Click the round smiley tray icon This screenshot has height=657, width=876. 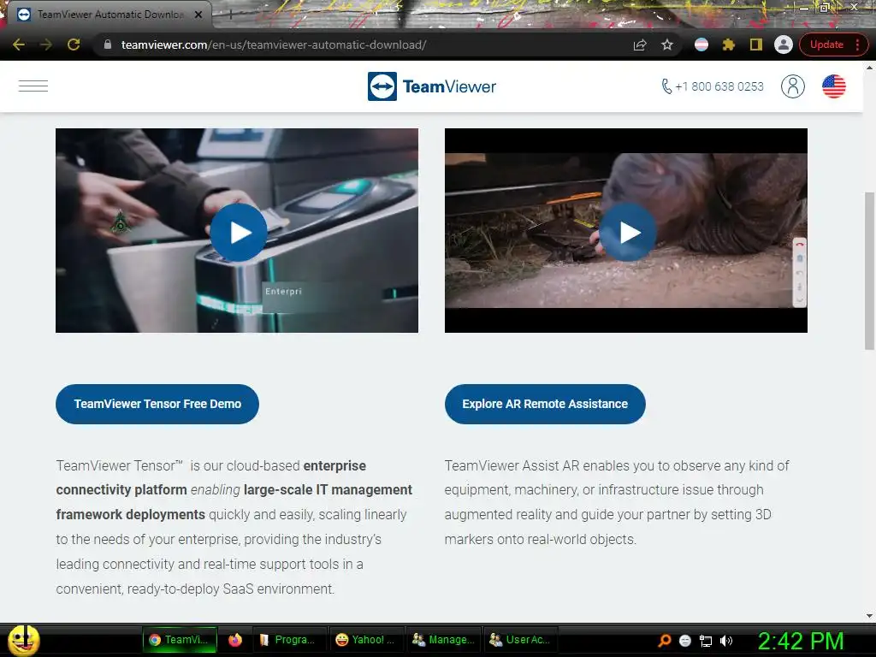[x=685, y=641]
